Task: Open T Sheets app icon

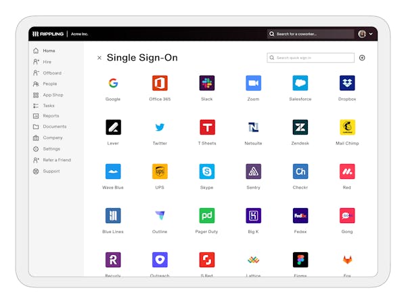Action: (207, 127)
